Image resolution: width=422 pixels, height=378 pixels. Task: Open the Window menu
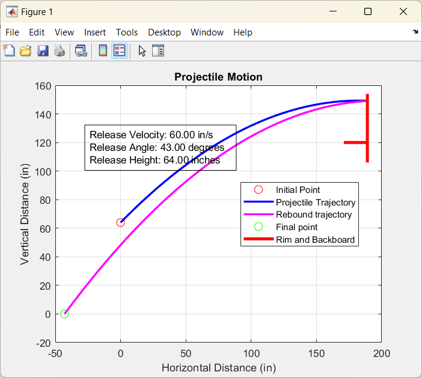pos(207,32)
